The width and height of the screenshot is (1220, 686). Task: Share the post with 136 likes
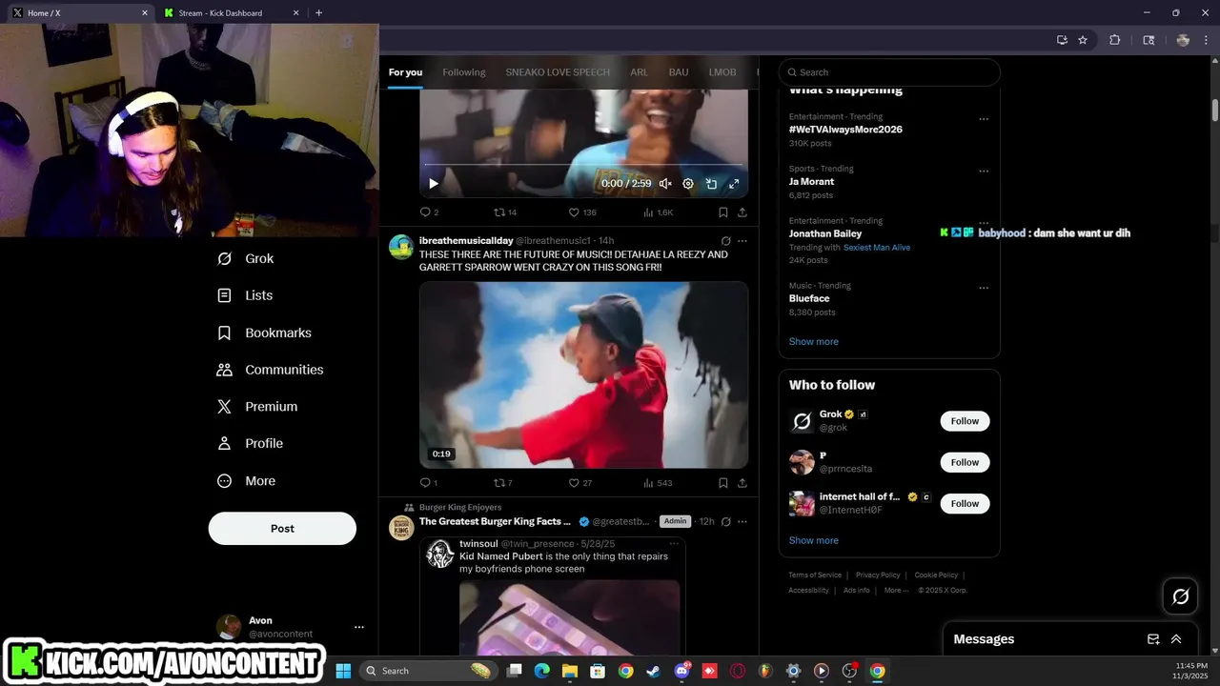click(742, 212)
